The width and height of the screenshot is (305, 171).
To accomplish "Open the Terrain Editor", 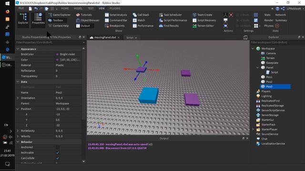I will tap(203, 26).
